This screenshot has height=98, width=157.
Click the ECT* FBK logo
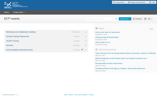[16, 5]
